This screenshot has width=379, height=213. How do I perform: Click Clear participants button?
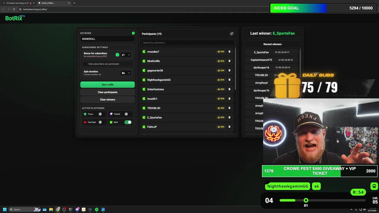click(107, 92)
